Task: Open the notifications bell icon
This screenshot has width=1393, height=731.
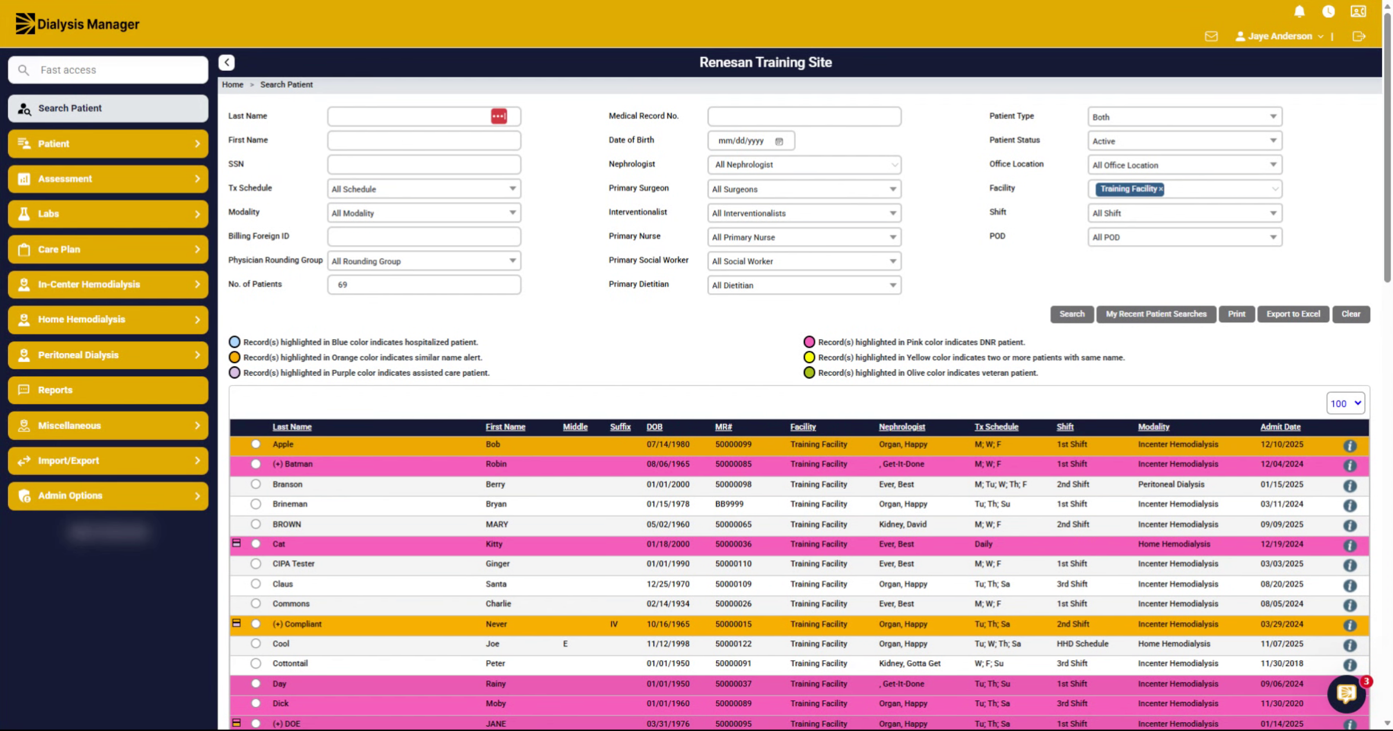Action: pos(1300,11)
